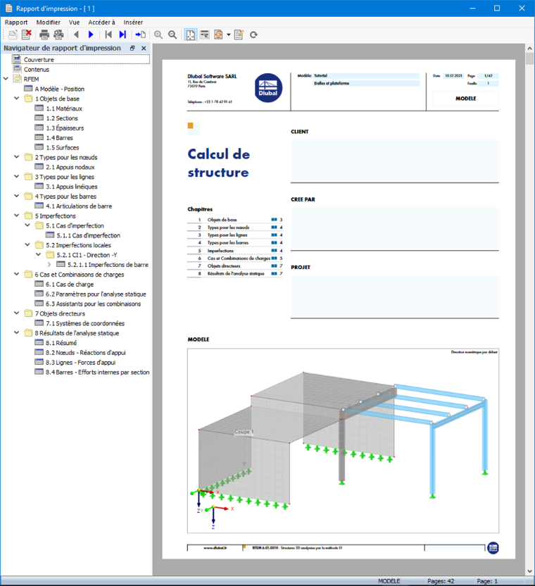535x586 pixels.
Task: Click the delete report icon with red X
Action: coord(27,35)
